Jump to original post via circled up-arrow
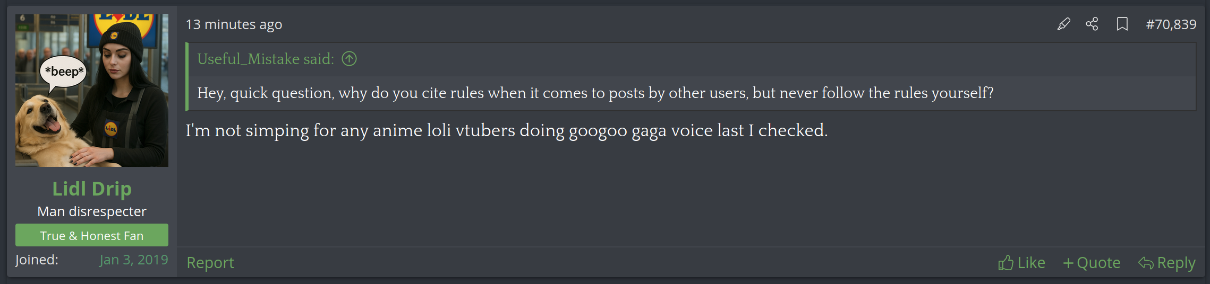 (349, 59)
